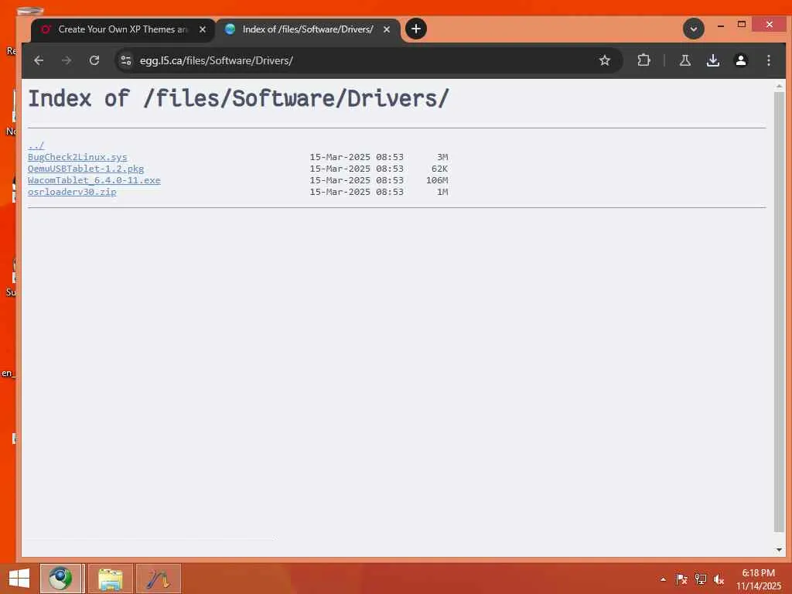Image resolution: width=792 pixels, height=594 pixels.
Task: Click the 106M file size text
Action: click(437, 180)
